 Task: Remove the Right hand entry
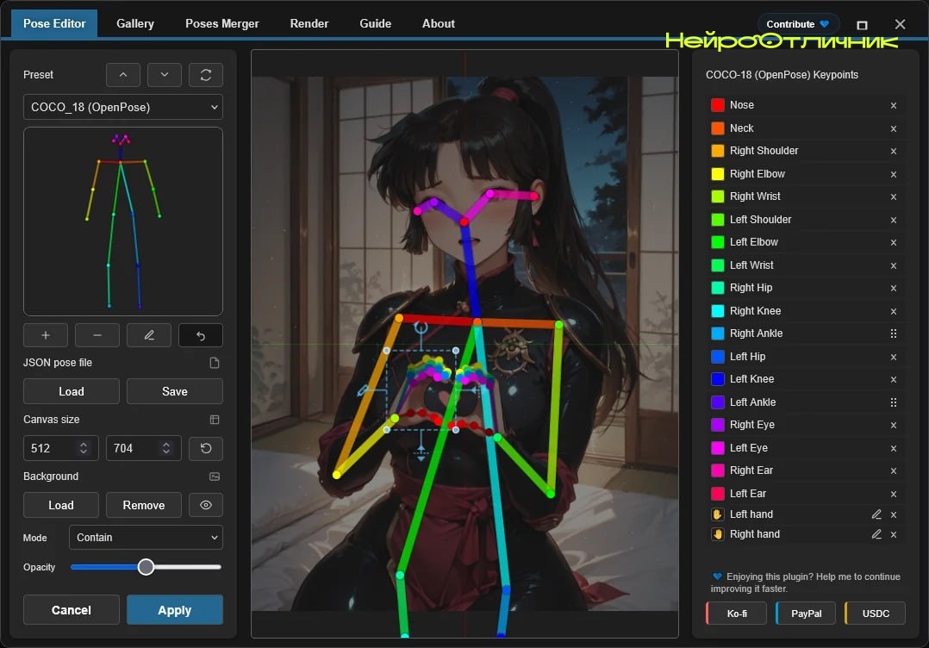[x=894, y=535]
